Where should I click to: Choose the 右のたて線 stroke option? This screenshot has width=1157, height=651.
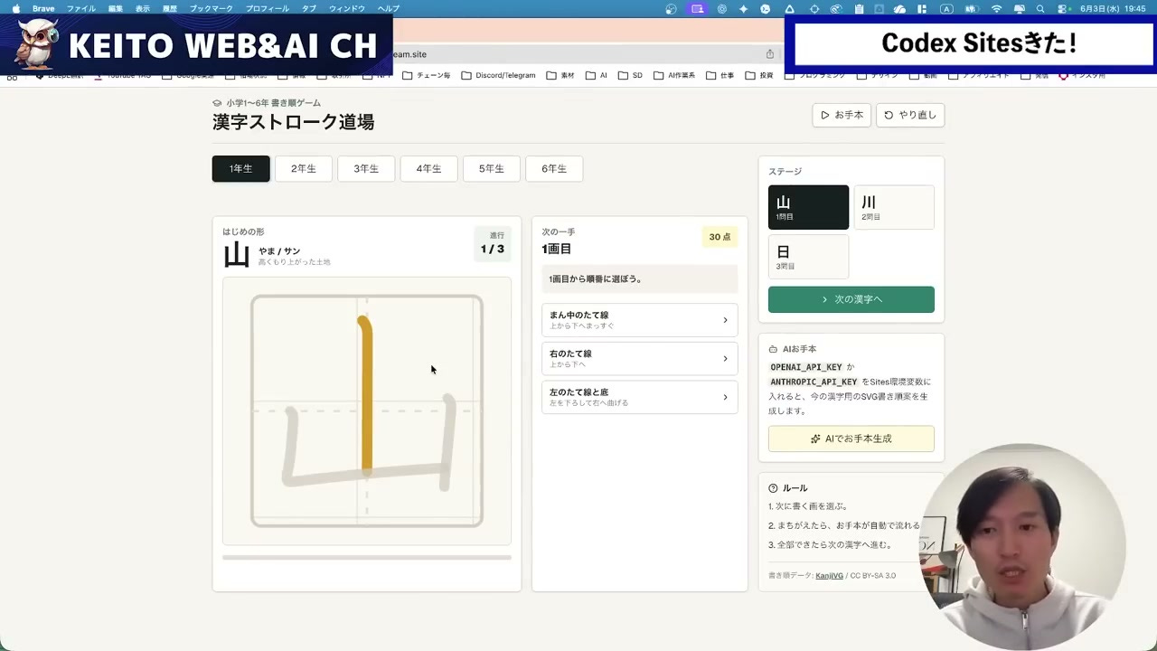640,358
